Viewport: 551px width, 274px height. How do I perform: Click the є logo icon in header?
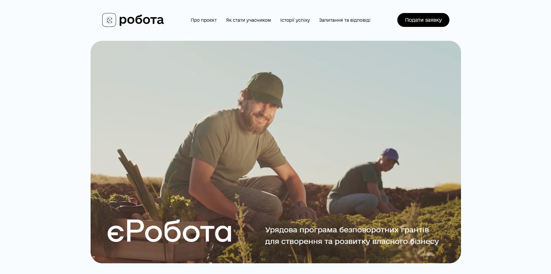[109, 20]
